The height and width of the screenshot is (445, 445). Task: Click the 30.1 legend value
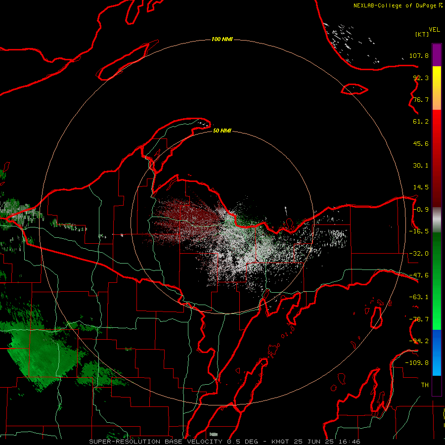point(421,166)
